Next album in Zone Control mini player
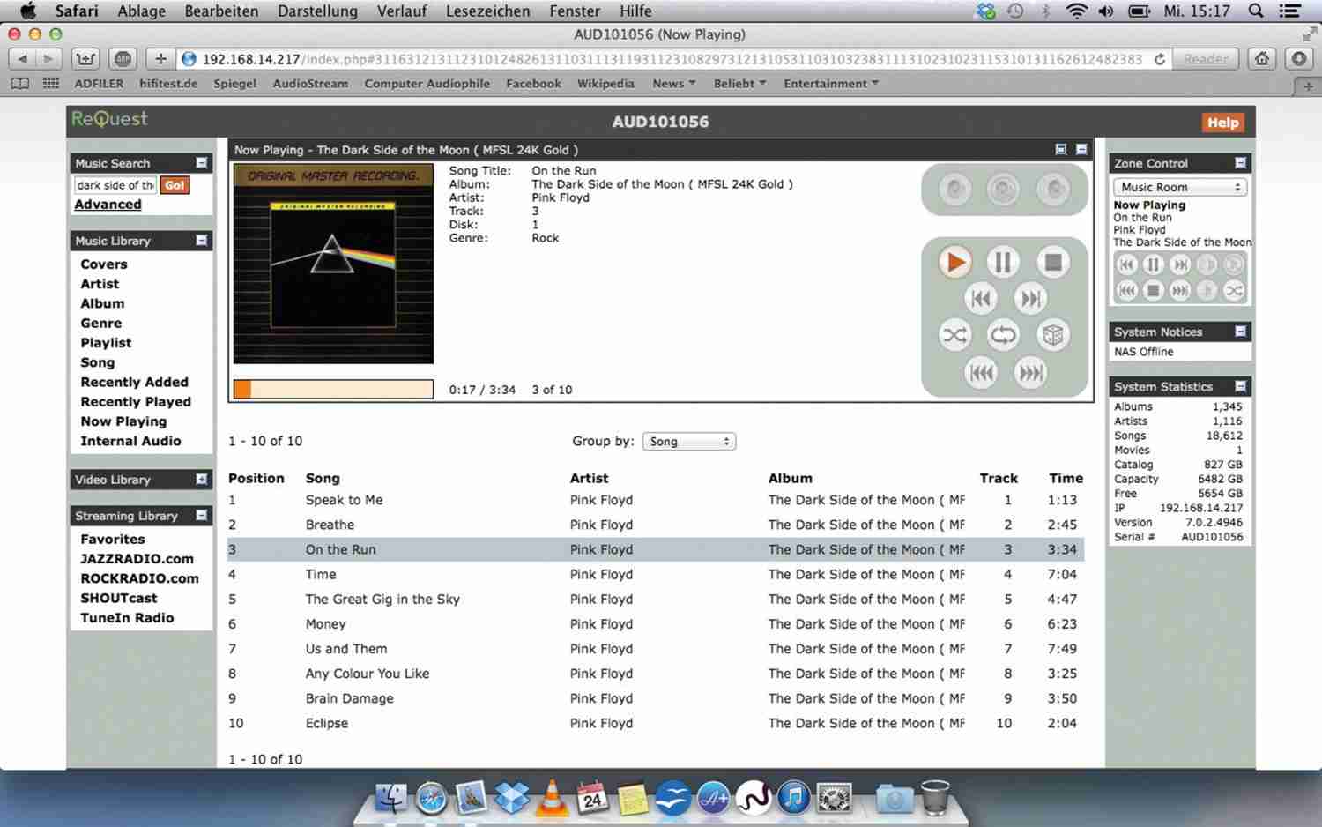 (x=1180, y=290)
